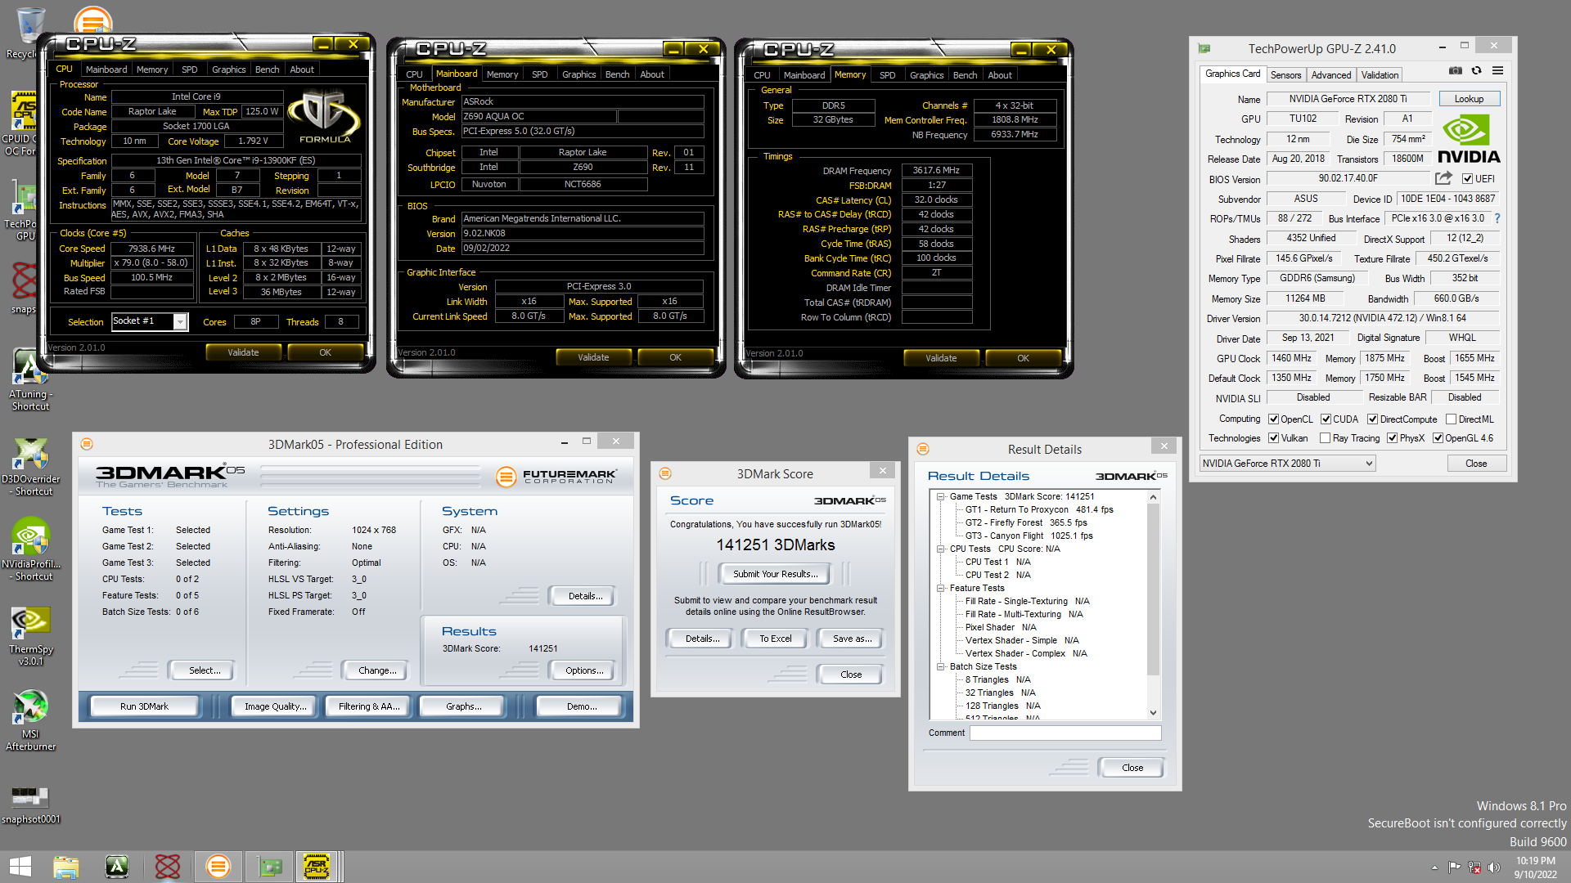
Task: Click the Image Quality button
Action: point(275,706)
